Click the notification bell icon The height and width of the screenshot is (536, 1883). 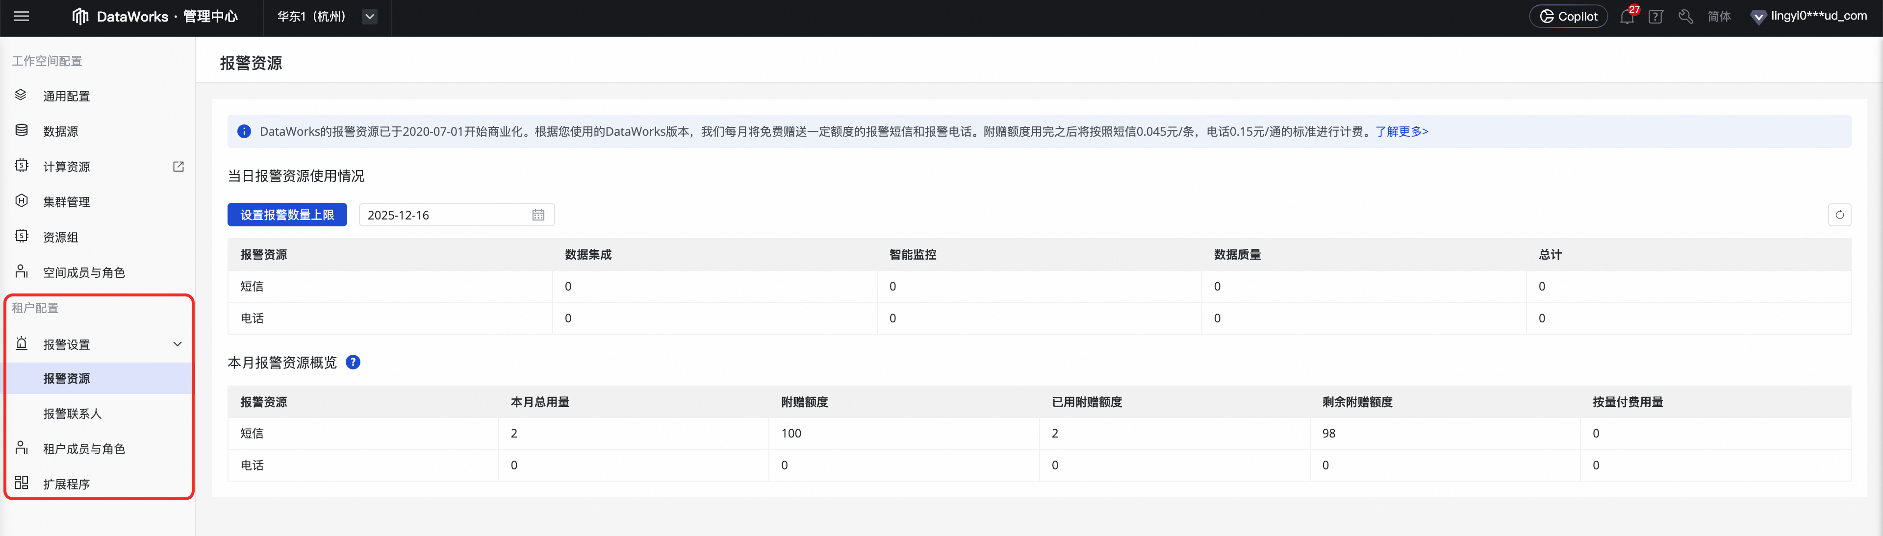coord(1627,17)
